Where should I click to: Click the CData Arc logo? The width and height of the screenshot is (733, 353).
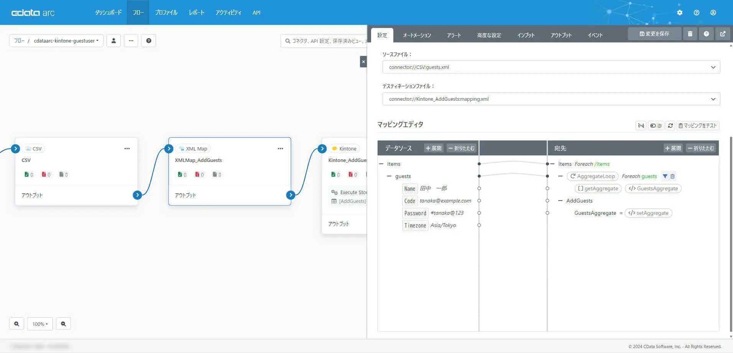[33, 13]
